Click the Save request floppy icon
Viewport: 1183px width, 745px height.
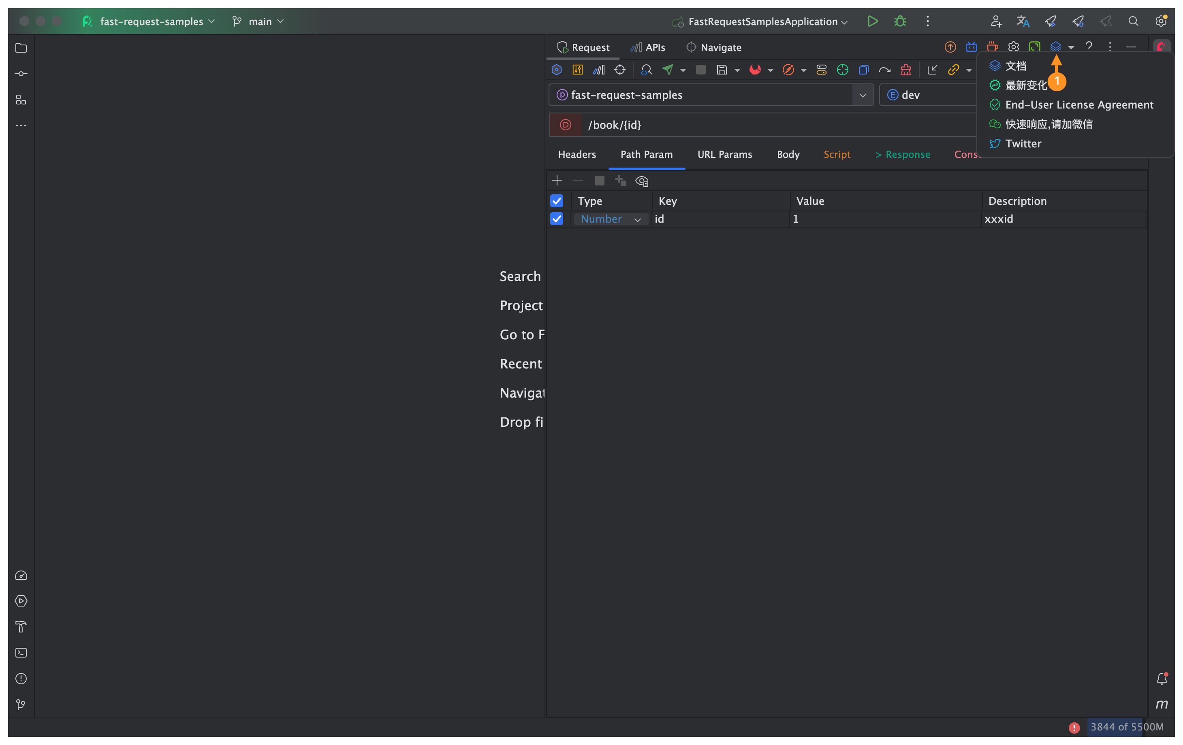tap(721, 70)
